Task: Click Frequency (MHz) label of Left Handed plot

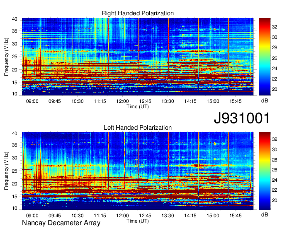Action: (x=6, y=171)
